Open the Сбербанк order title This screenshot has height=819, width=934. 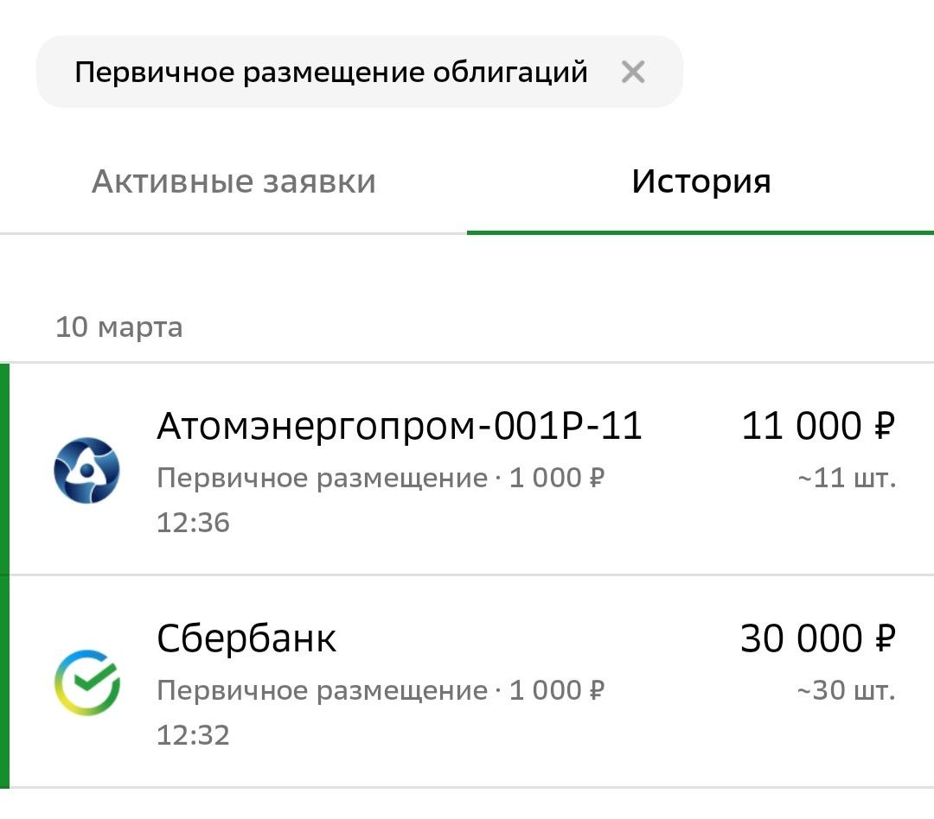click(x=246, y=638)
